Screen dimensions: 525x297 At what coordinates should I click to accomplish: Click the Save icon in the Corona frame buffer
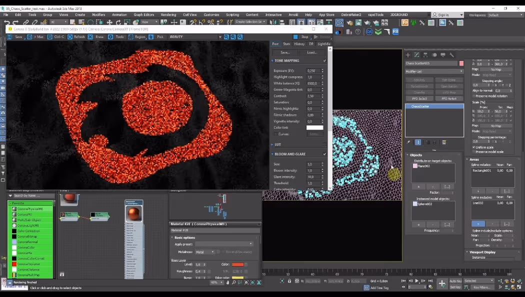[x=10, y=36]
